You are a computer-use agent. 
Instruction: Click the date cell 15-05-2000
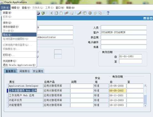click(118, 86)
